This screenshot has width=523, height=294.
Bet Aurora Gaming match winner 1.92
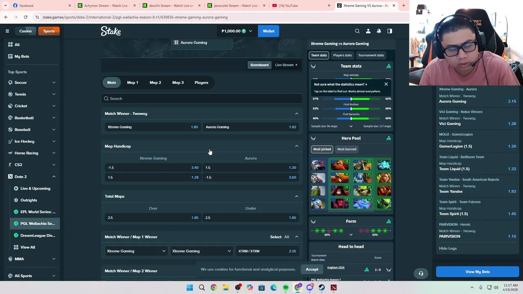[251, 127]
